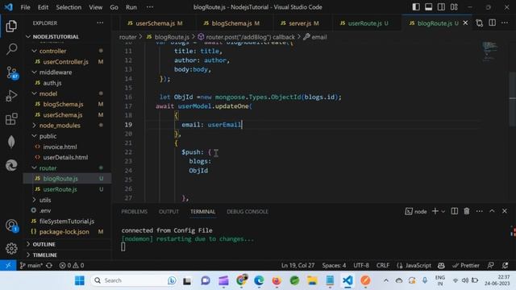Click the compare changes icon in editor toolbar
Image resolution: width=516 pixels, height=290 pixels.
point(480,23)
